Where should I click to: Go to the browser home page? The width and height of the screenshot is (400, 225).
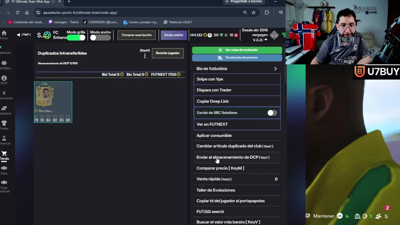click(27, 12)
